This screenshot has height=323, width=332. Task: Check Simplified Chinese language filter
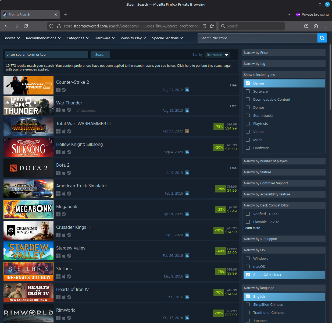pos(248,304)
